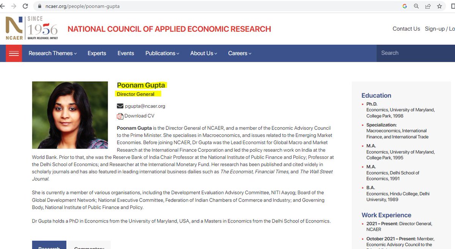Click the Specialization entry in Education
The image size is (455, 249).
pyautogui.click(x=397, y=131)
